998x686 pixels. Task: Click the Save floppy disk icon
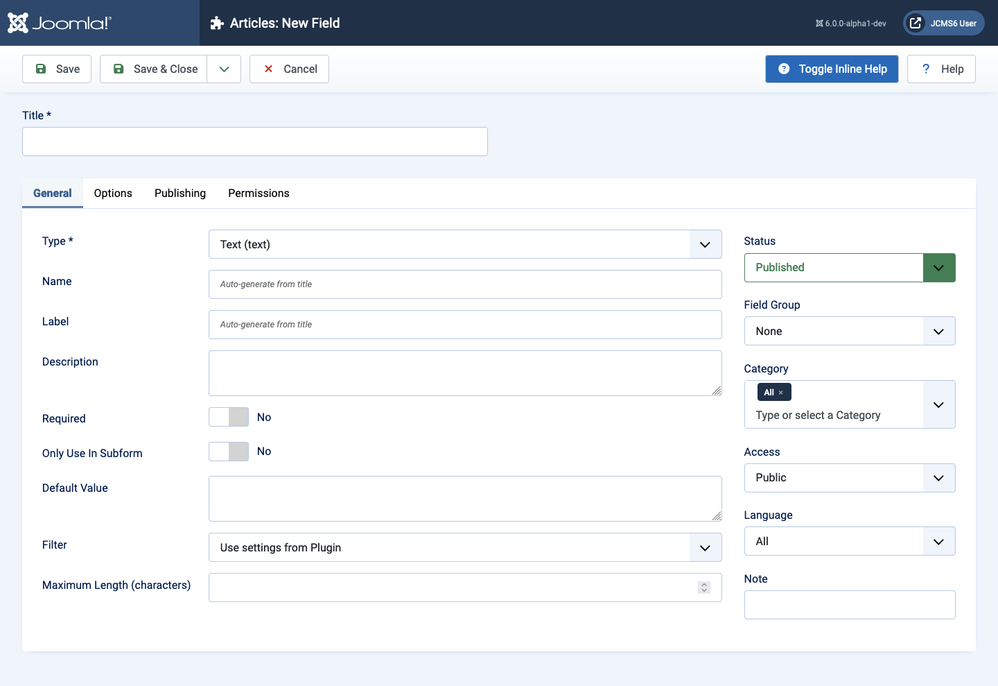(x=41, y=69)
